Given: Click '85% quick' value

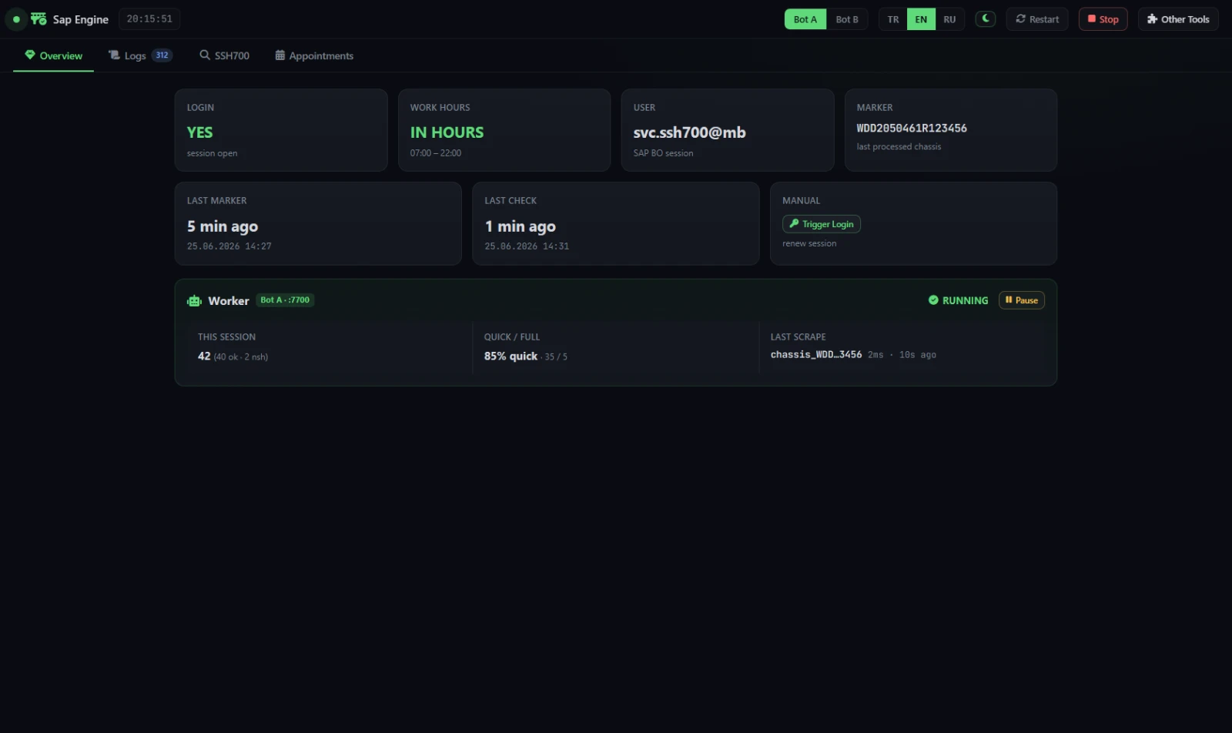Looking at the screenshot, I should [x=511, y=356].
